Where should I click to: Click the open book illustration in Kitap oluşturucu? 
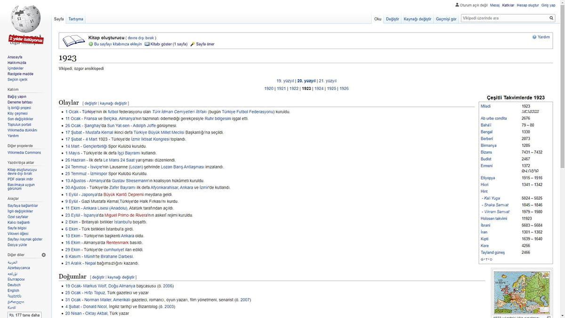[73, 41]
